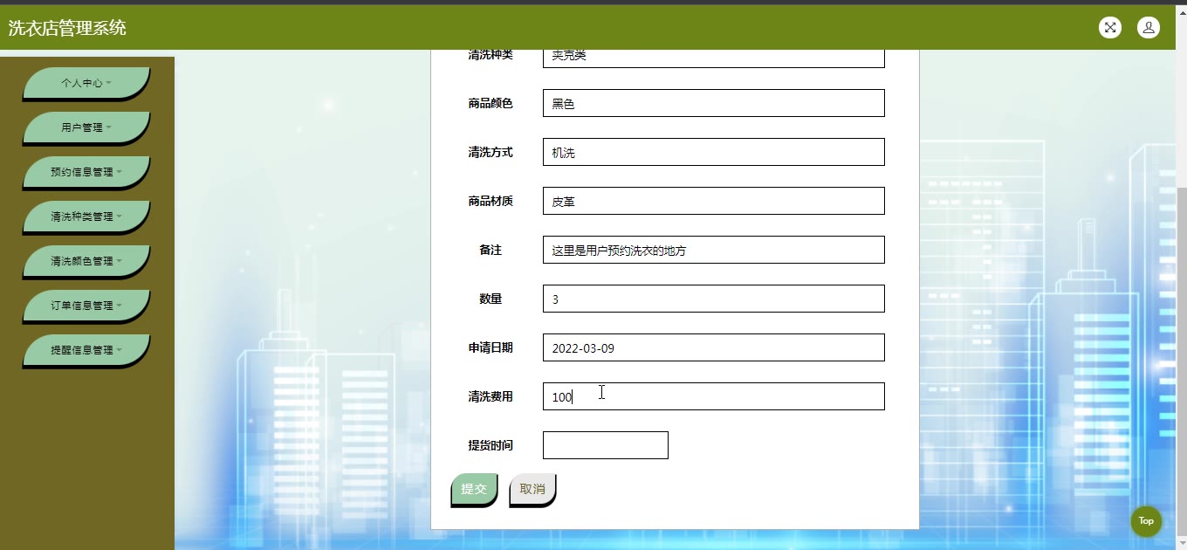This screenshot has height=550, width=1187.
Task: Focus the 清洗种类 input field
Action: click(x=714, y=58)
